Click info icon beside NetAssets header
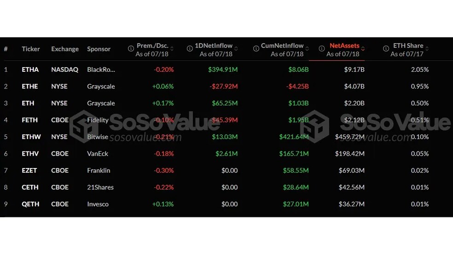Screen dimensions: 453x255 pos(321,48)
